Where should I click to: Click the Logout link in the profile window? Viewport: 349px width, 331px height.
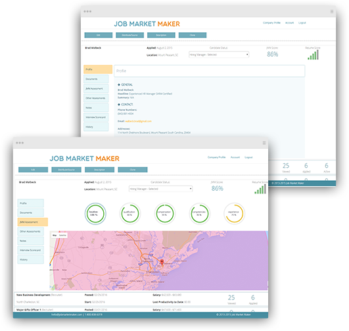coord(302,23)
